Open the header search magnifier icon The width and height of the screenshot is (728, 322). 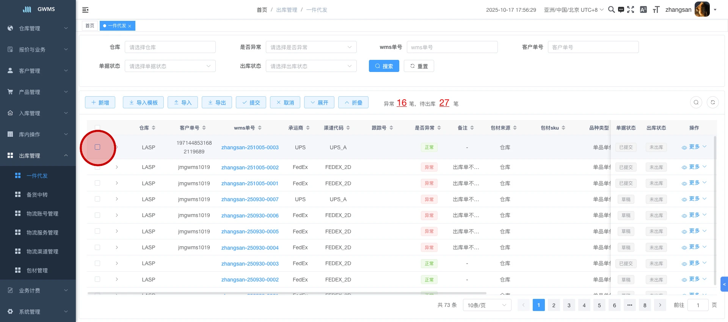pyautogui.click(x=611, y=9)
